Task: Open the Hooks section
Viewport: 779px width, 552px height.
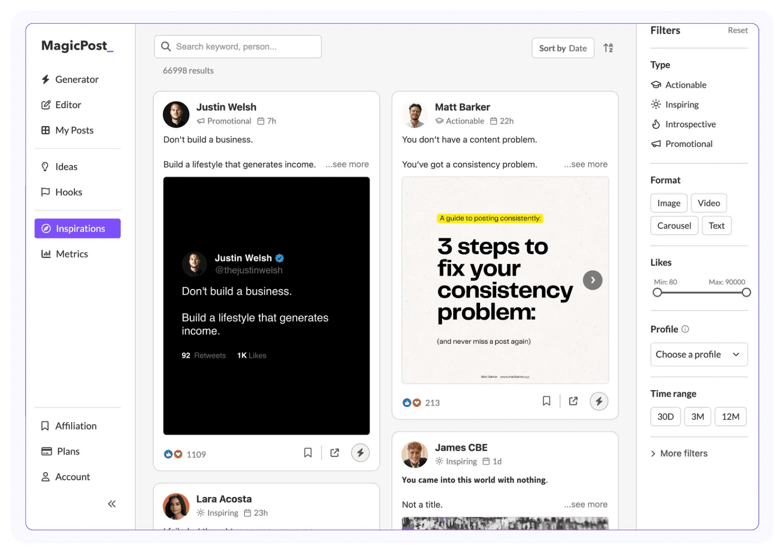Action: click(62, 192)
